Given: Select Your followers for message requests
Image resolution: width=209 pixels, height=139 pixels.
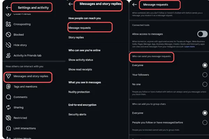Looking at the screenshot, I should pyautogui.click(x=205, y=75).
